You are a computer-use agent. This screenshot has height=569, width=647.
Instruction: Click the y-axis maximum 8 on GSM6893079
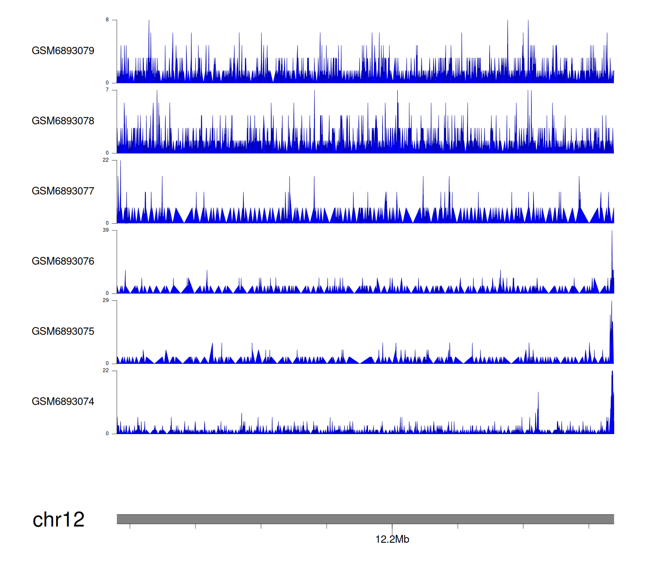coord(107,20)
